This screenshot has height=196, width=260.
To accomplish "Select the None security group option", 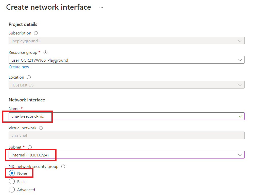I will pos(12,173).
